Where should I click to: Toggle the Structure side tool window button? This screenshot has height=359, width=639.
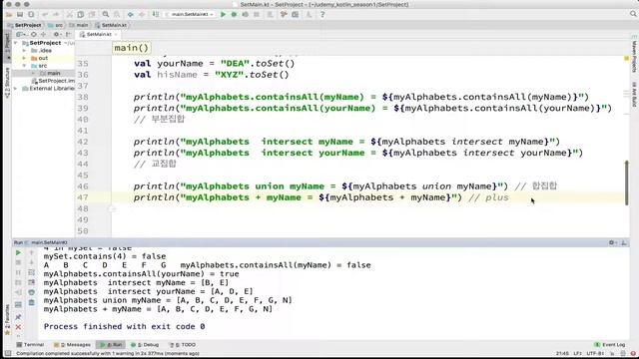[x=7, y=83]
